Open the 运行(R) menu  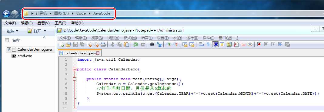click(192, 38)
